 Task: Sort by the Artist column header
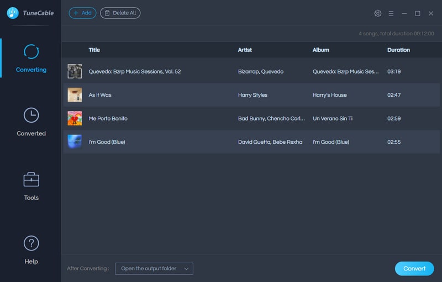coord(245,50)
